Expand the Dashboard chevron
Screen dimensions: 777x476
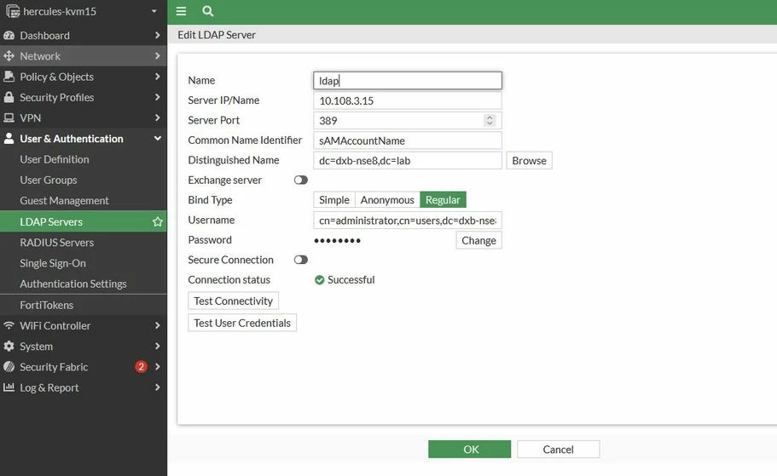(x=157, y=35)
